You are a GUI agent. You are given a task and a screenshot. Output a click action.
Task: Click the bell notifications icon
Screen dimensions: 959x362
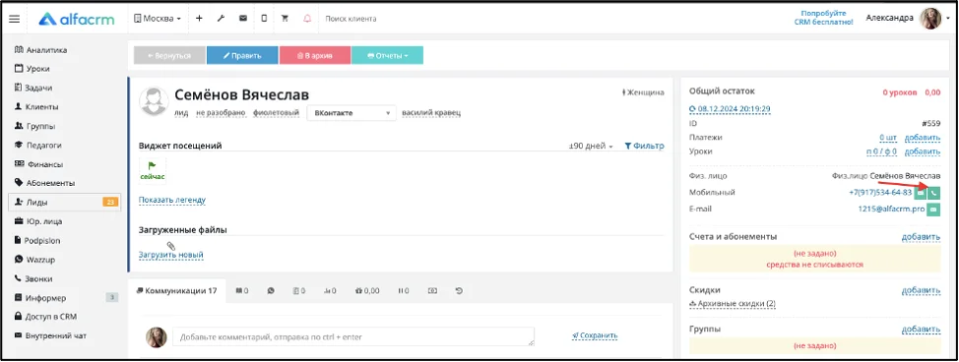point(307,19)
